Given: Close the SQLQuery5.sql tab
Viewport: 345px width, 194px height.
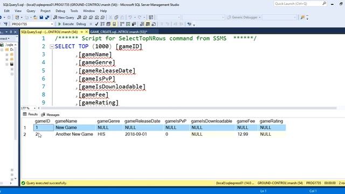Looking at the screenshot, I should 86,32.
